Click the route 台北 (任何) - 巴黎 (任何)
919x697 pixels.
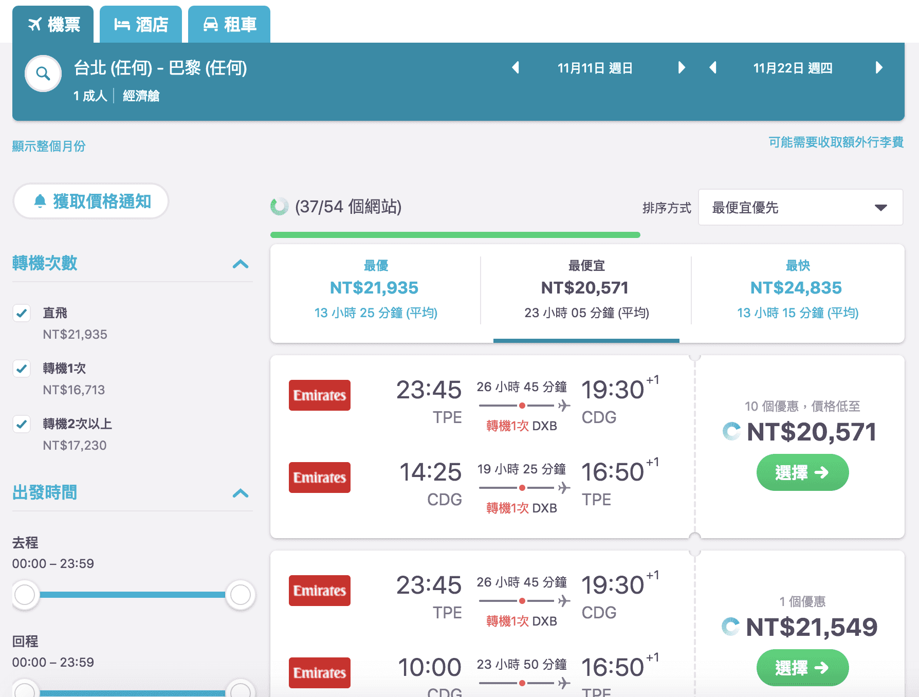click(160, 67)
